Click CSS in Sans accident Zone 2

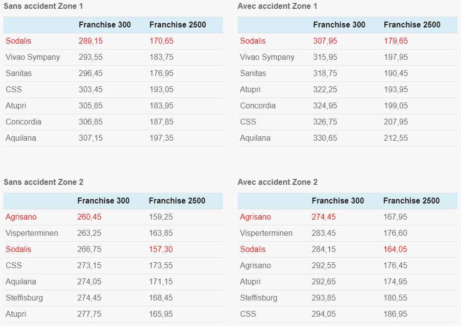tap(14, 265)
